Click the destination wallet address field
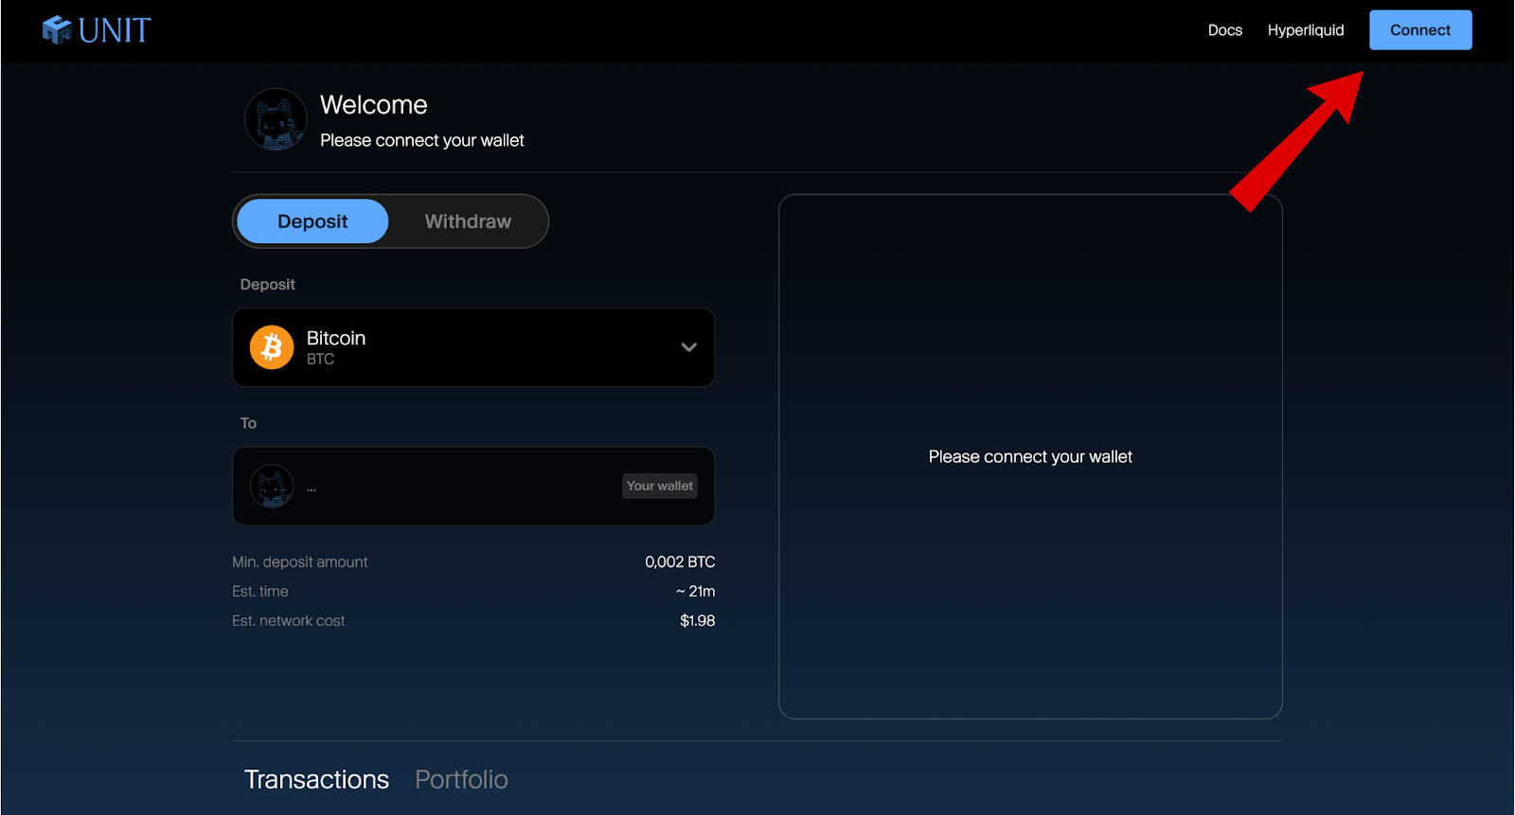This screenshot has width=1515, height=815. point(473,487)
